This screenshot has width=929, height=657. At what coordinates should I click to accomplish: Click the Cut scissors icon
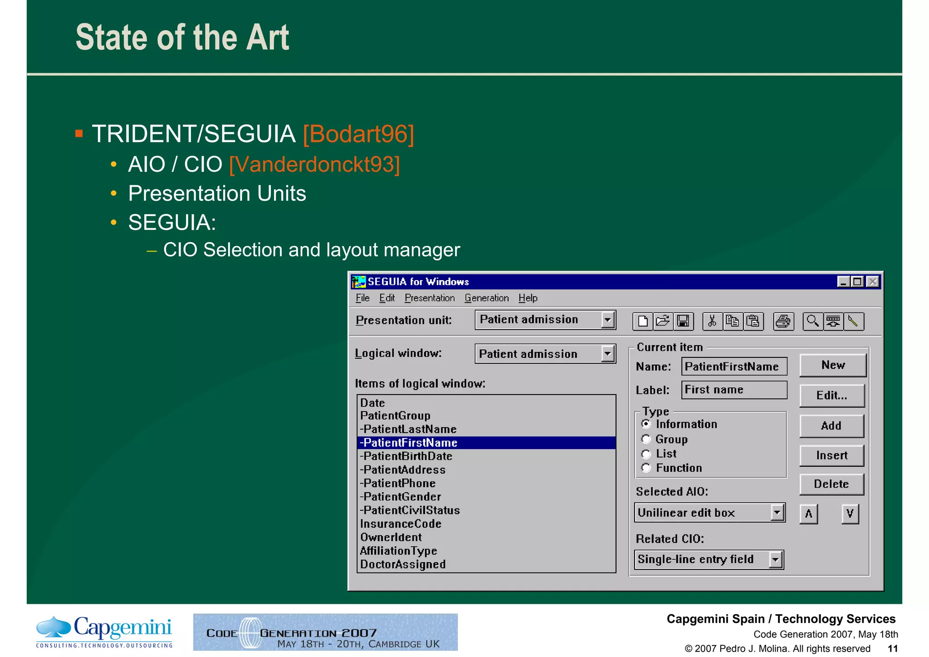click(x=712, y=321)
